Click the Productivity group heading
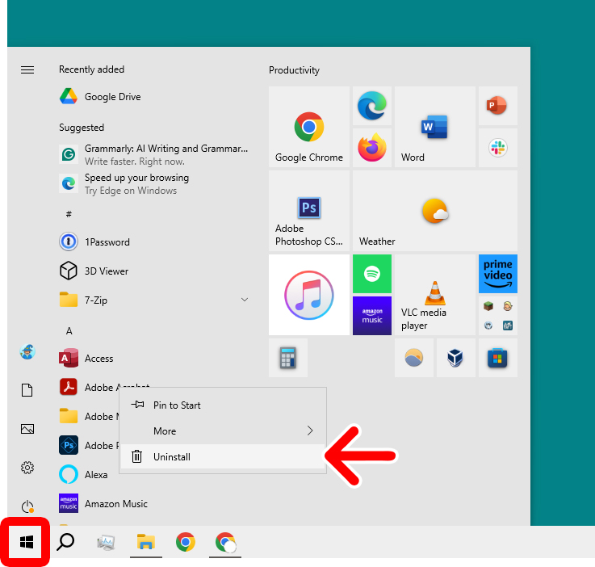 [294, 70]
